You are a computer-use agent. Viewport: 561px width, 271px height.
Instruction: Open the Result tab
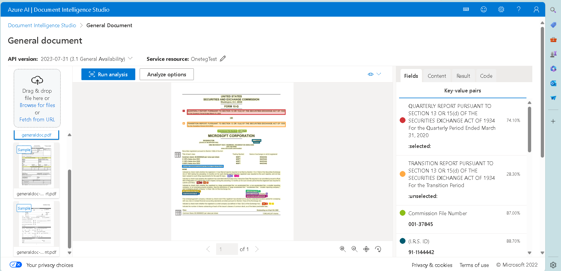(463, 76)
